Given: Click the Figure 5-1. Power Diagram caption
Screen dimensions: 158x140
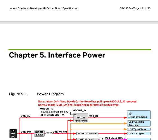Looking at the screenshot, I should (36, 94).
